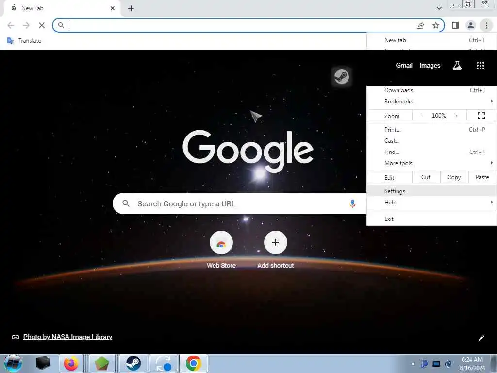Screen dimensions: 497x373
Task: Click Copy in the Edit row
Action: click(454, 177)
